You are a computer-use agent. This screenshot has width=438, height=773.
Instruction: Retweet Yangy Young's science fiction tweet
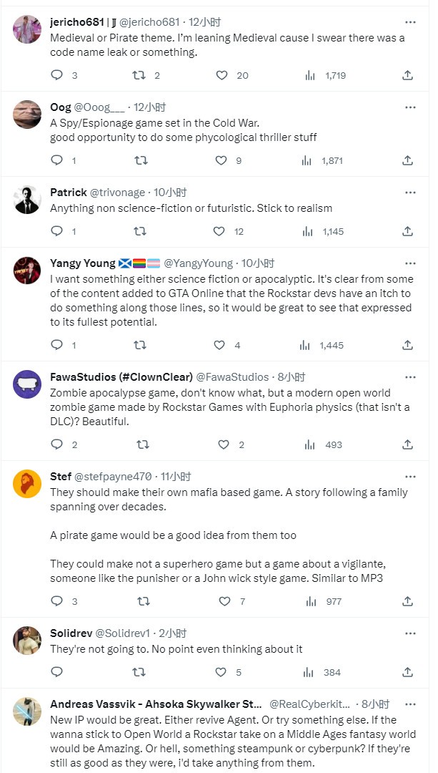(x=140, y=345)
